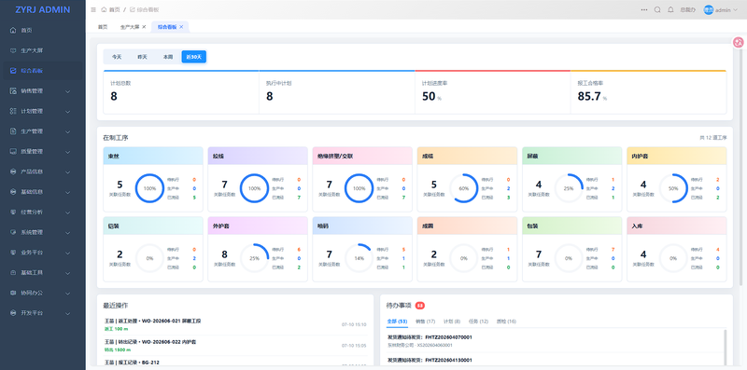
Task: Click the three-dots more options icon
Action: click(644, 9)
